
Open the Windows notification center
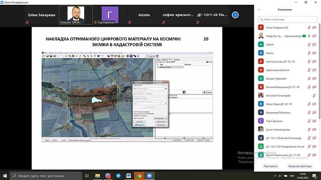315,176
